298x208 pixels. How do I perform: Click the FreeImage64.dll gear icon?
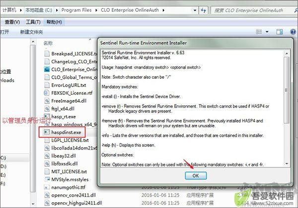(47, 101)
